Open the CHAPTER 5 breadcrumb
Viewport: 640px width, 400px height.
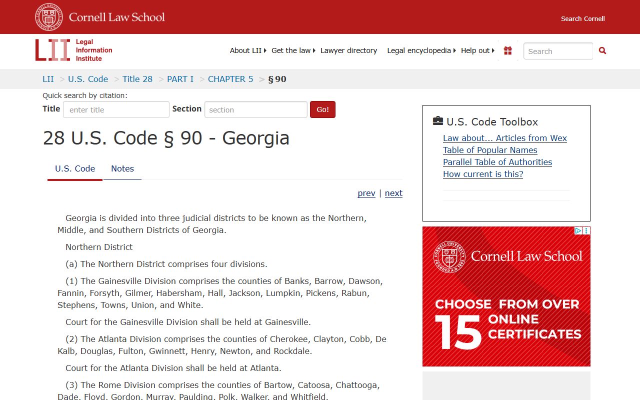pyautogui.click(x=230, y=79)
